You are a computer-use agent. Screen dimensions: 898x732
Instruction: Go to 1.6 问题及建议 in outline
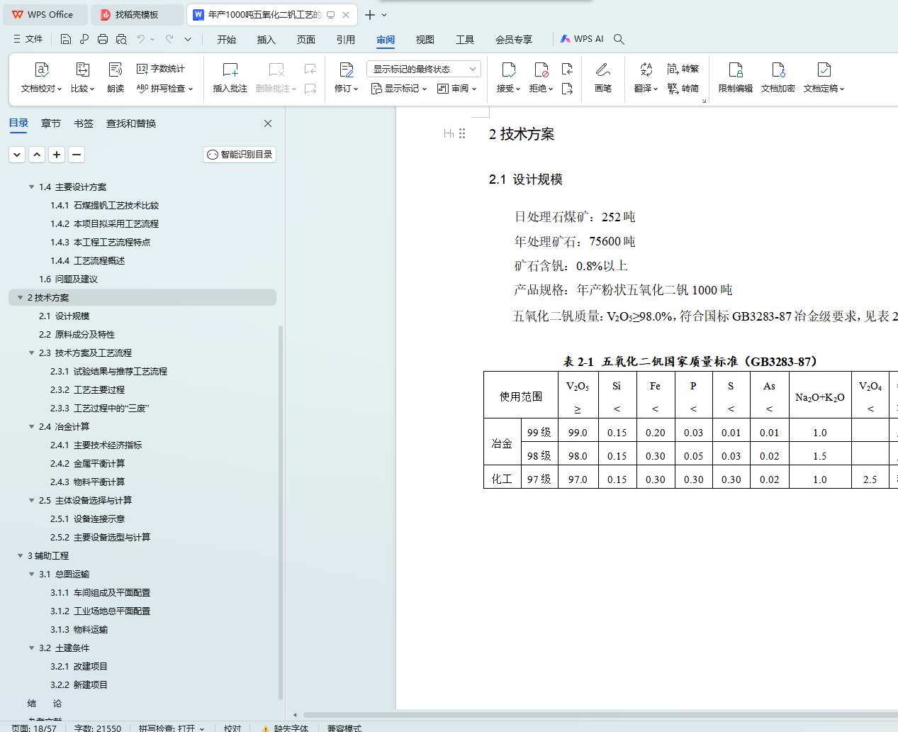pyautogui.click(x=68, y=279)
